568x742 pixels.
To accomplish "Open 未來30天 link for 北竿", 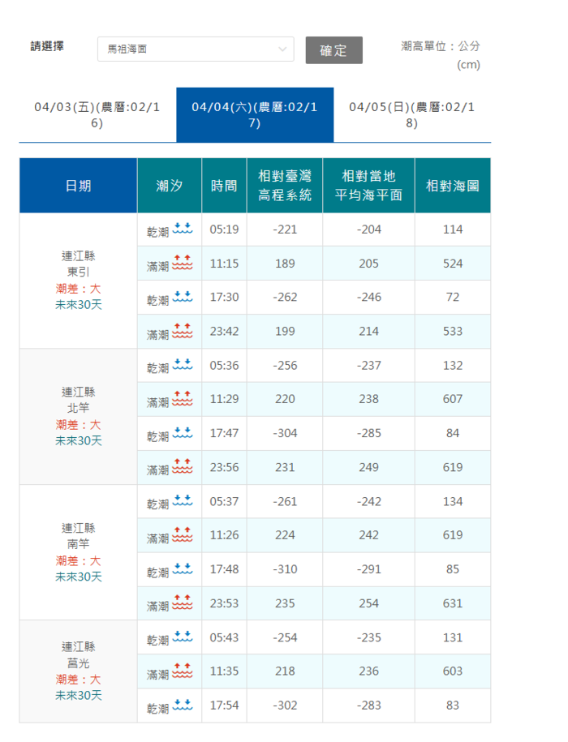I will tap(79, 441).
